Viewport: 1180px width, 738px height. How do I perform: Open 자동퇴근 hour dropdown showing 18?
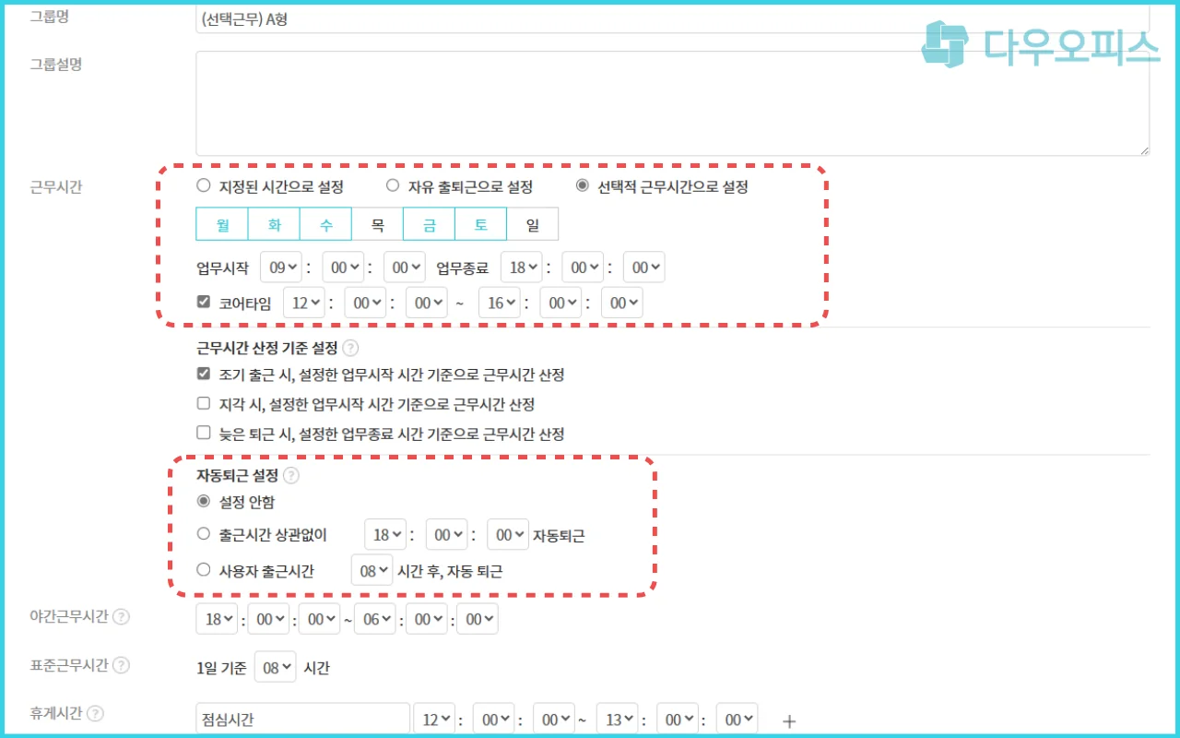385,535
